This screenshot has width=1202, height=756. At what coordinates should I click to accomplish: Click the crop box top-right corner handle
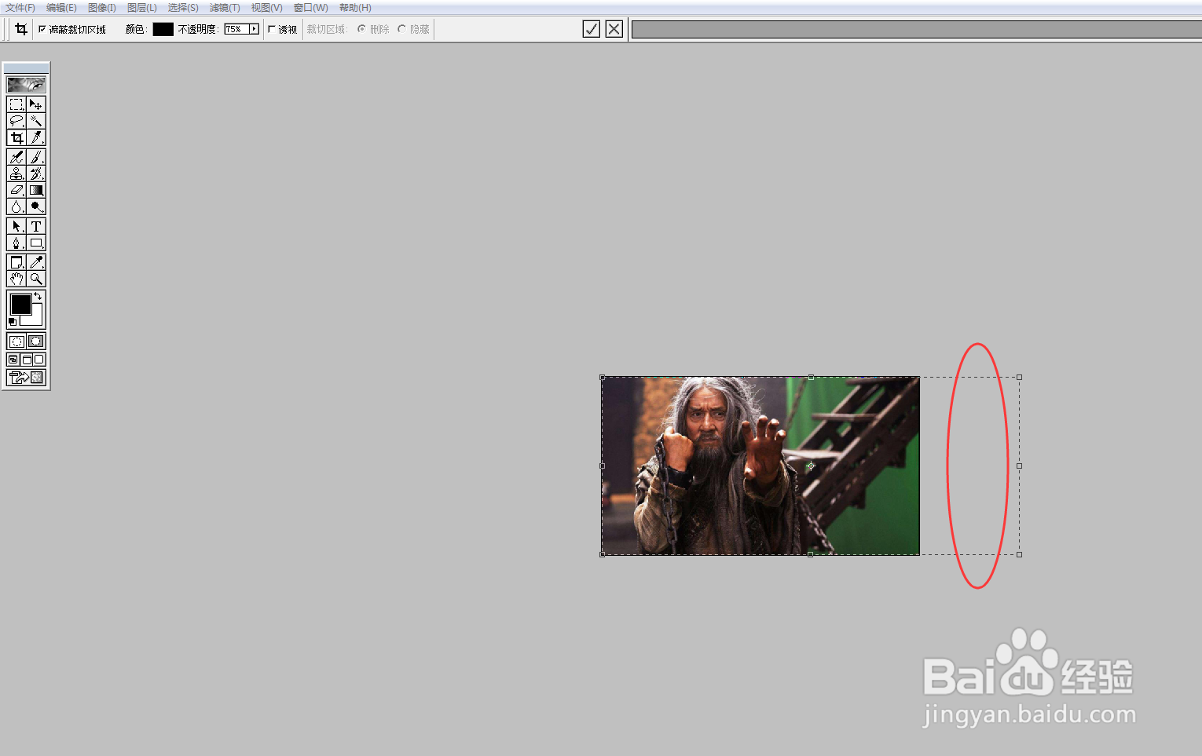(1020, 377)
